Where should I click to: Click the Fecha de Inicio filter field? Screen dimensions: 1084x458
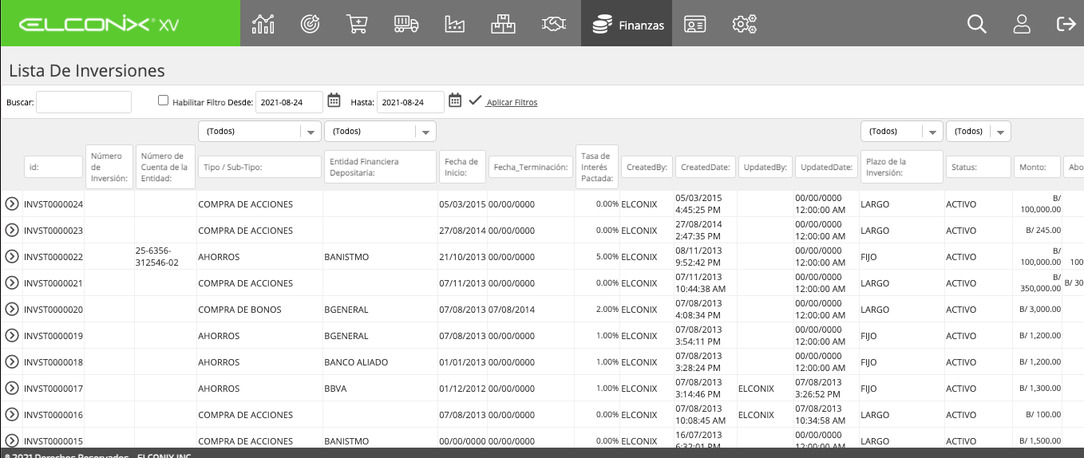tap(462, 167)
